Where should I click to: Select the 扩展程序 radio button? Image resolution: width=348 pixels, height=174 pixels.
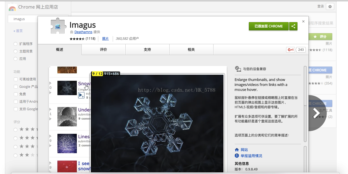pyautogui.click(x=16, y=44)
